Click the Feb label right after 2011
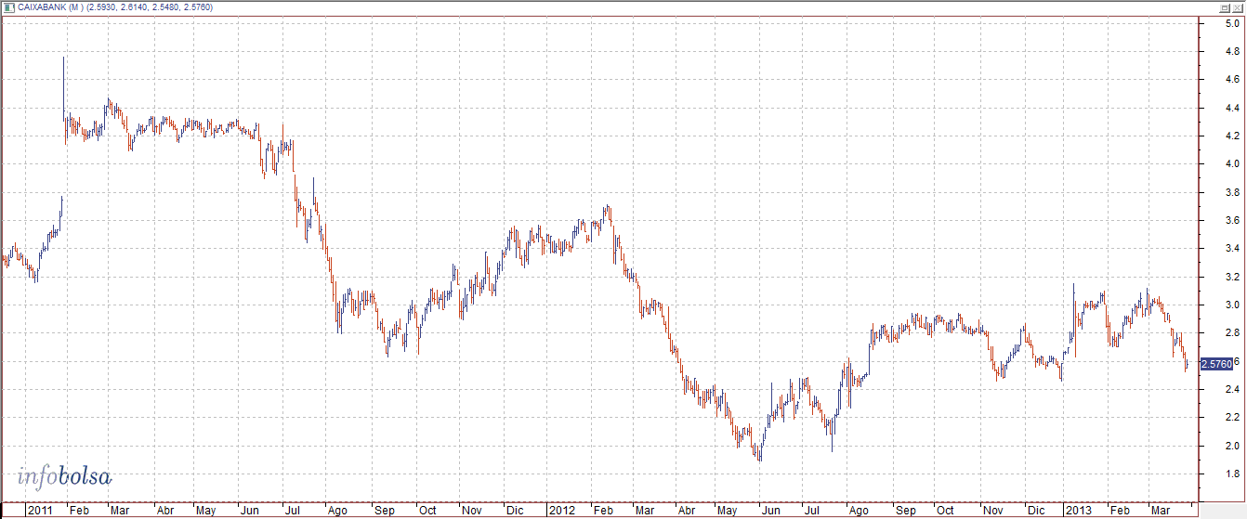 pos(79,511)
